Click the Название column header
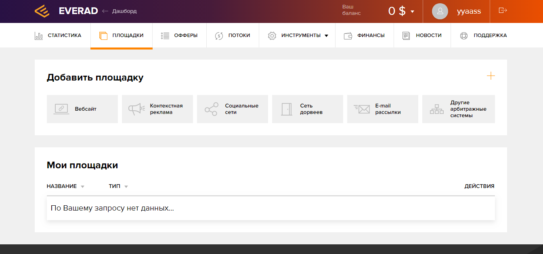This screenshot has width=543, height=254. pyautogui.click(x=62, y=186)
